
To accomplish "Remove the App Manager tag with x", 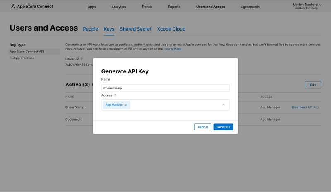I will point(126,105).
